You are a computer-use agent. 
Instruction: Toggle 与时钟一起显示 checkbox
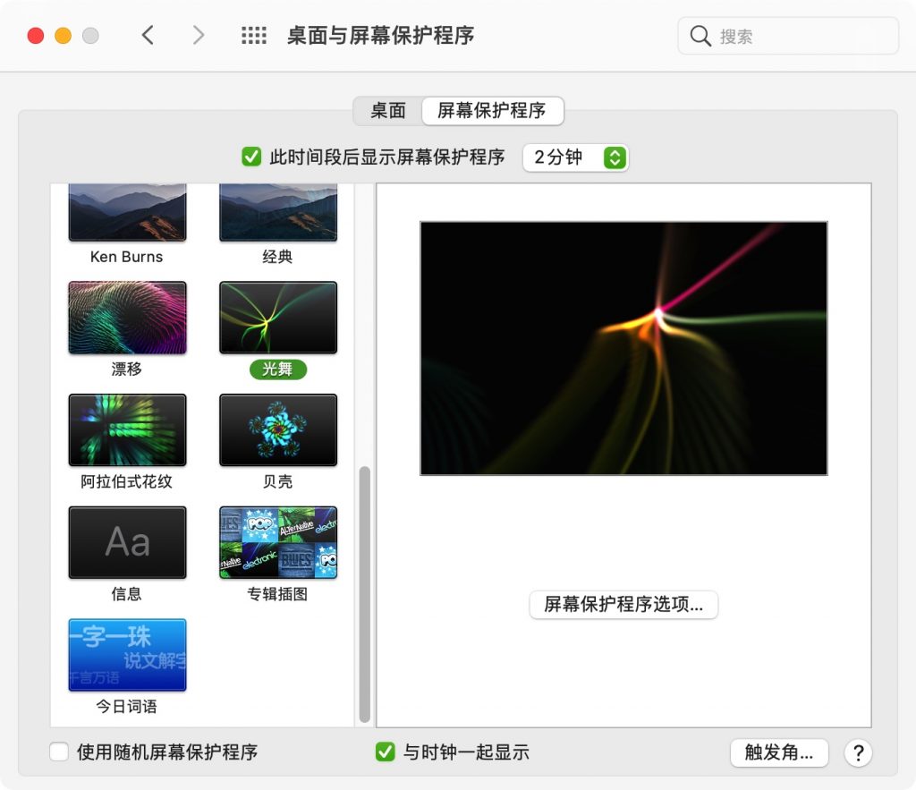click(385, 752)
